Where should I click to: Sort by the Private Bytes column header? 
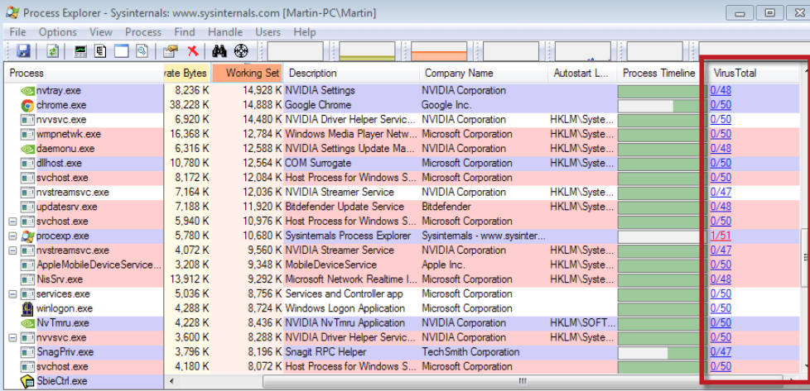[x=187, y=74]
